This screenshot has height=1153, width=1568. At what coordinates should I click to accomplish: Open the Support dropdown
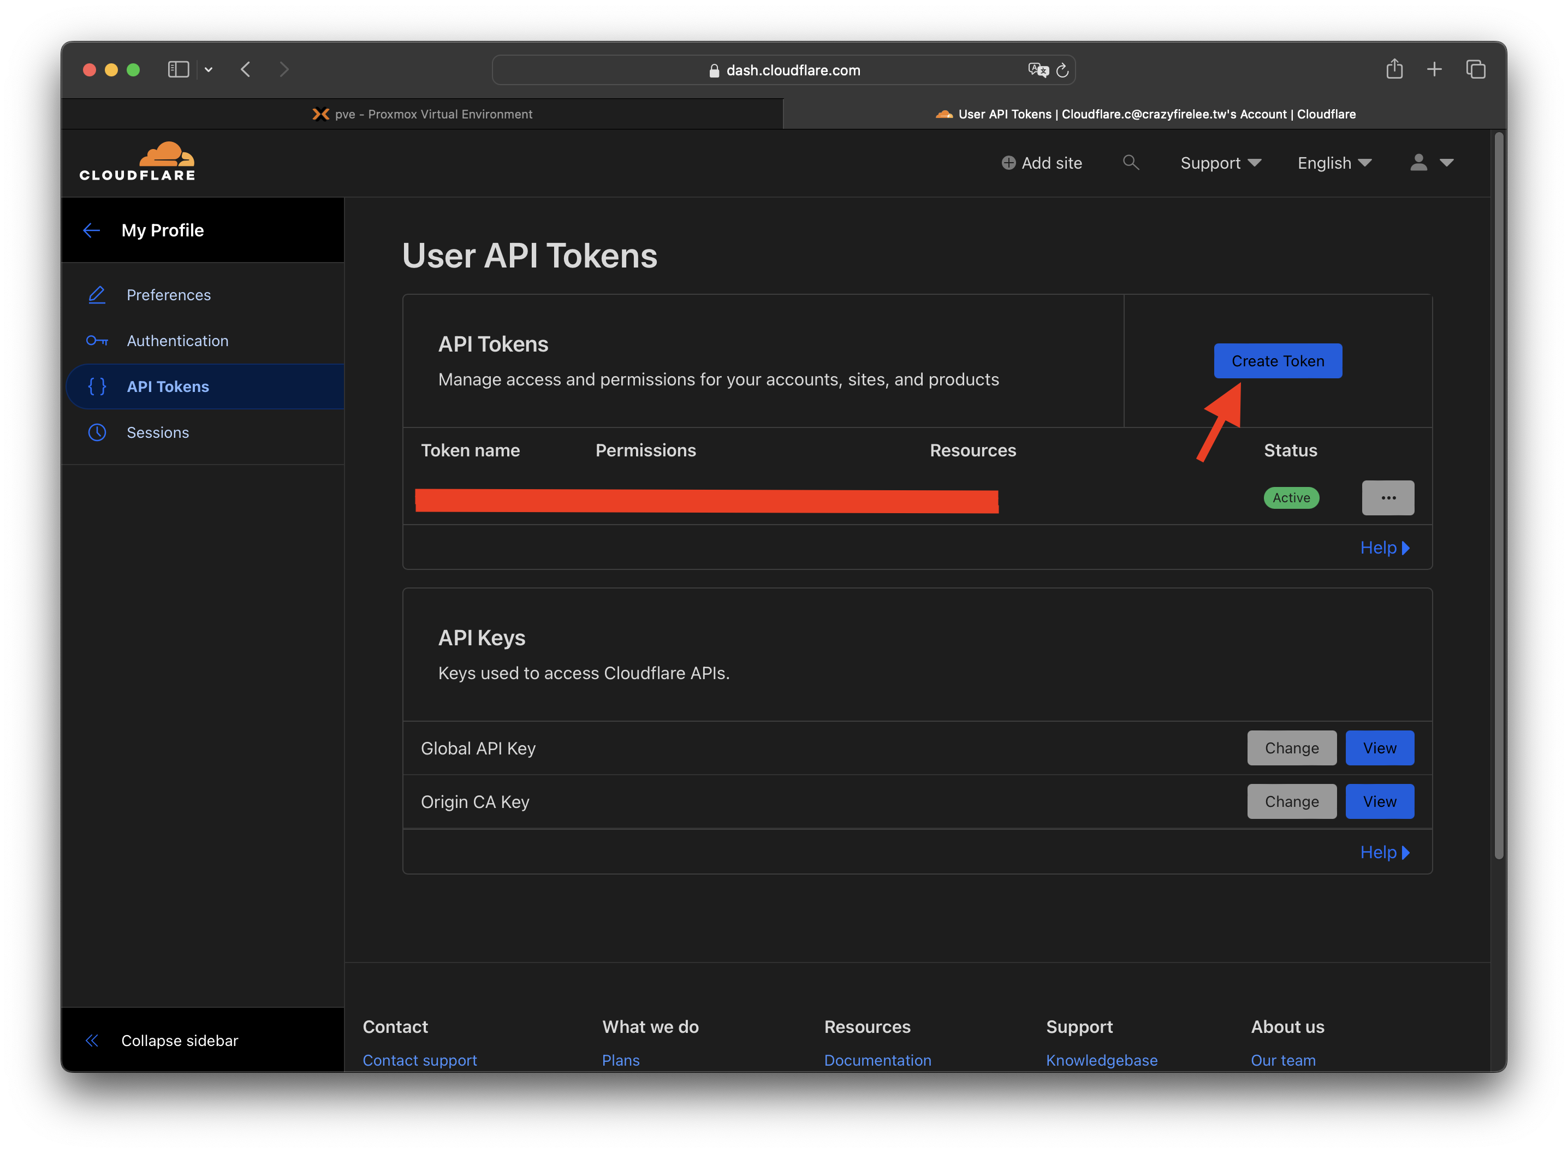click(x=1220, y=163)
